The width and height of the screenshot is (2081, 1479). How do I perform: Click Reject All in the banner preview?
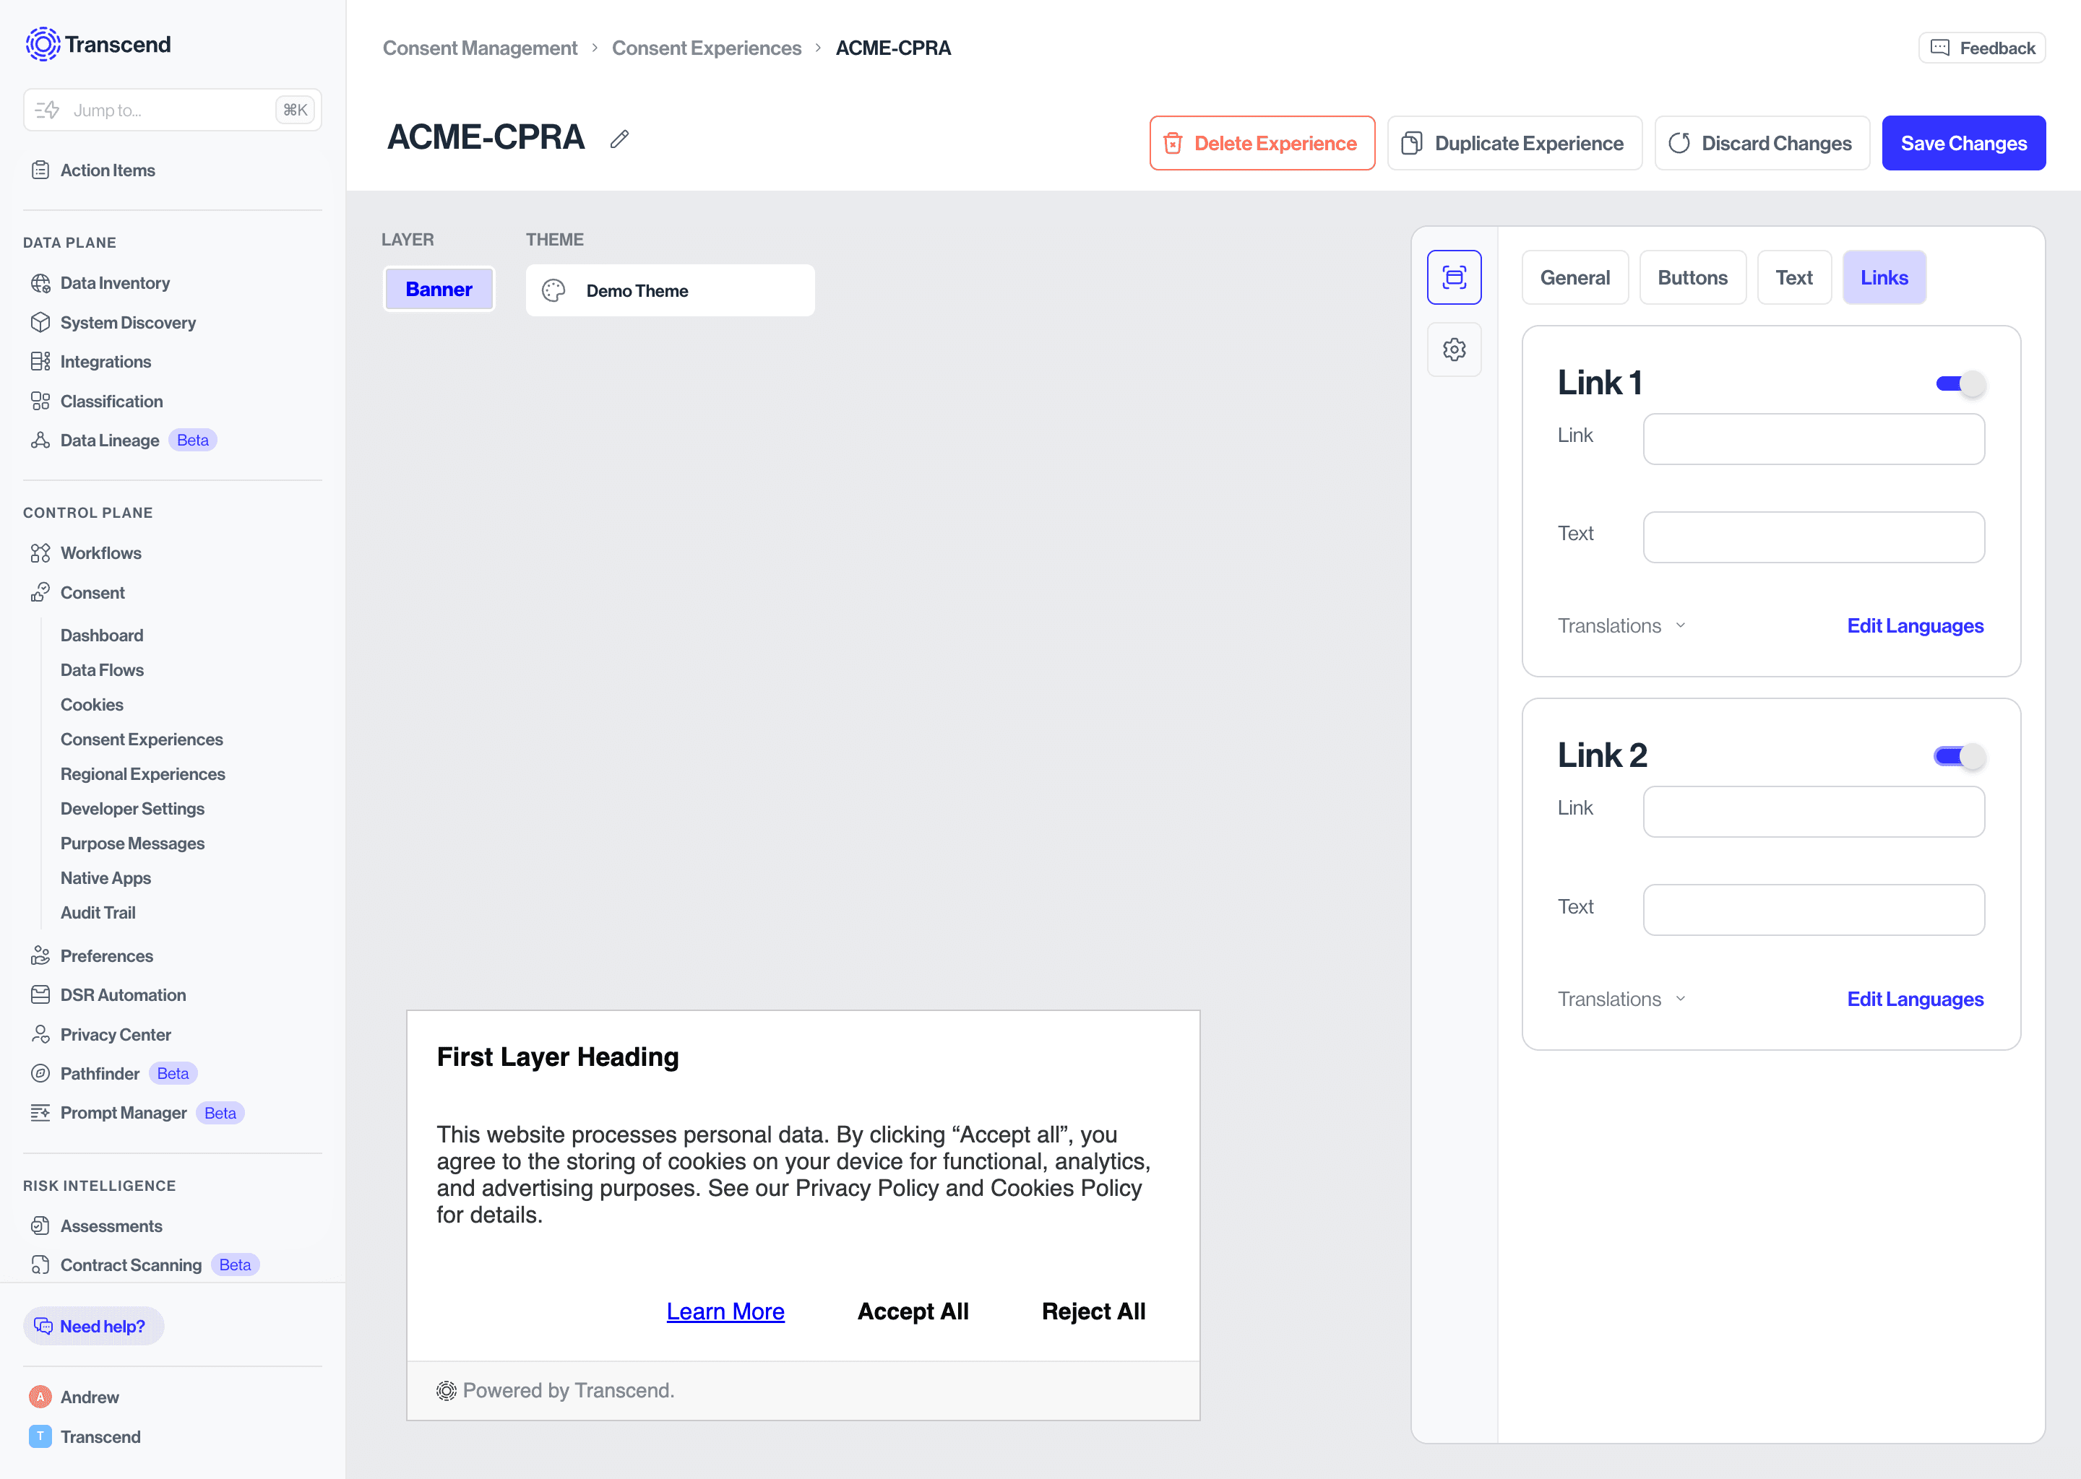pos(1093,1311)
